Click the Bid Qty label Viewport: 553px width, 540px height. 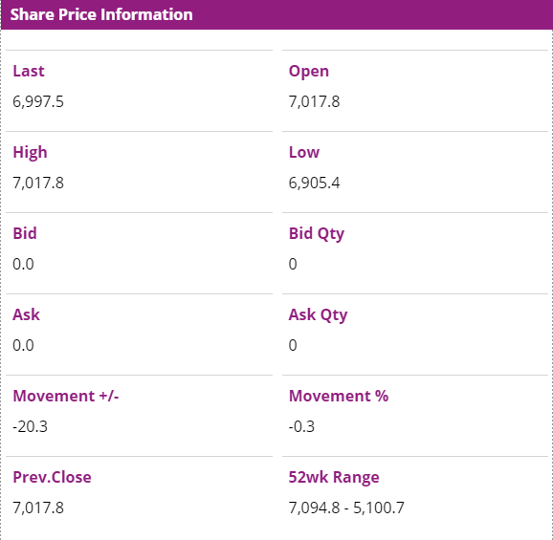click(x=317, y=234)
